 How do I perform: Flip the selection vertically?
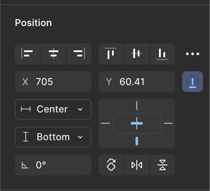[x=163, y=165]
